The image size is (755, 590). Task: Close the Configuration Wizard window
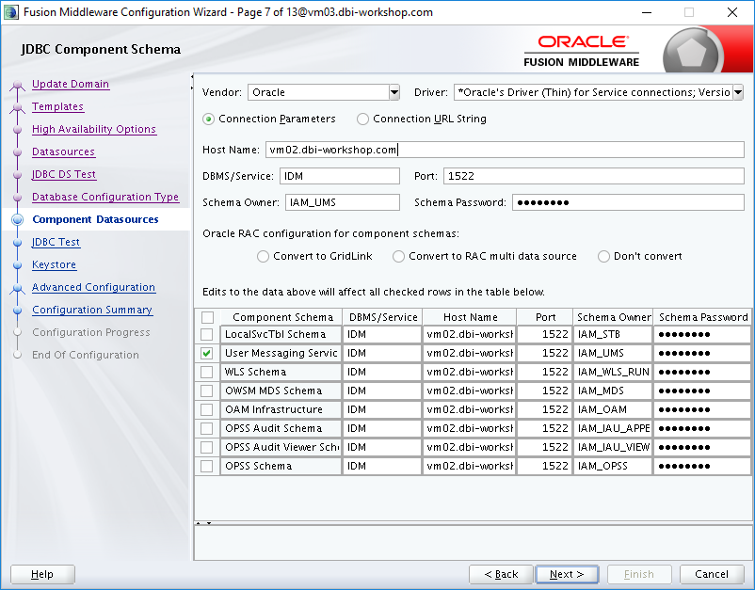pos(732,12)
